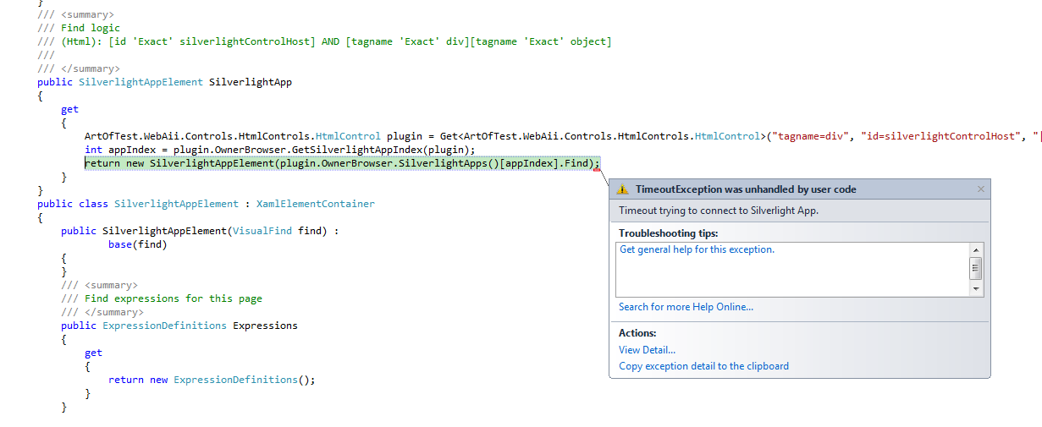Click the 'base(find)' constructor call
Image resolution: width=1042 pixels, height=427 pixels.
coord(138,244)
